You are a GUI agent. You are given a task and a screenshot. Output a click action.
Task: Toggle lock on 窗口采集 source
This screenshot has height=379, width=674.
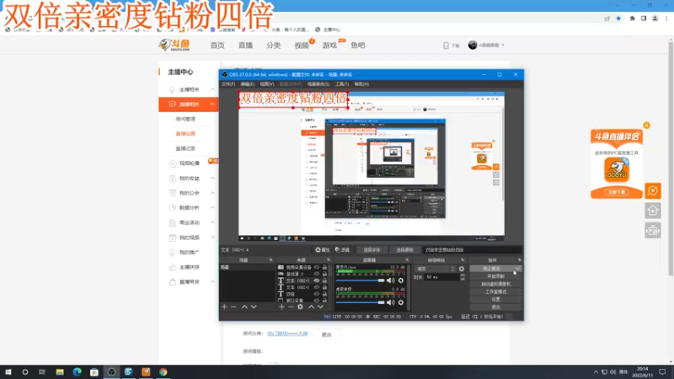click(324, 301)
